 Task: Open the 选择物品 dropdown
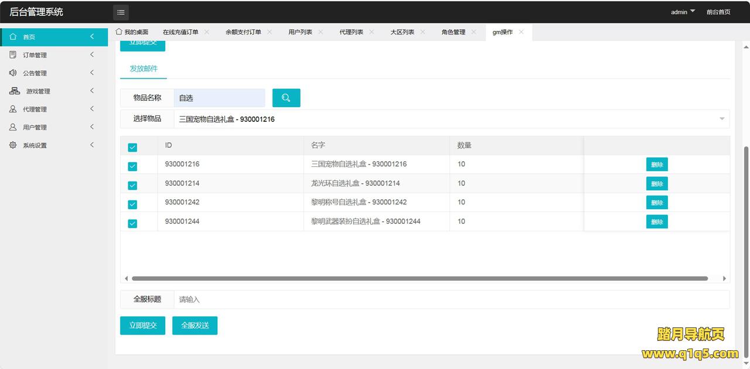(451, 119)
